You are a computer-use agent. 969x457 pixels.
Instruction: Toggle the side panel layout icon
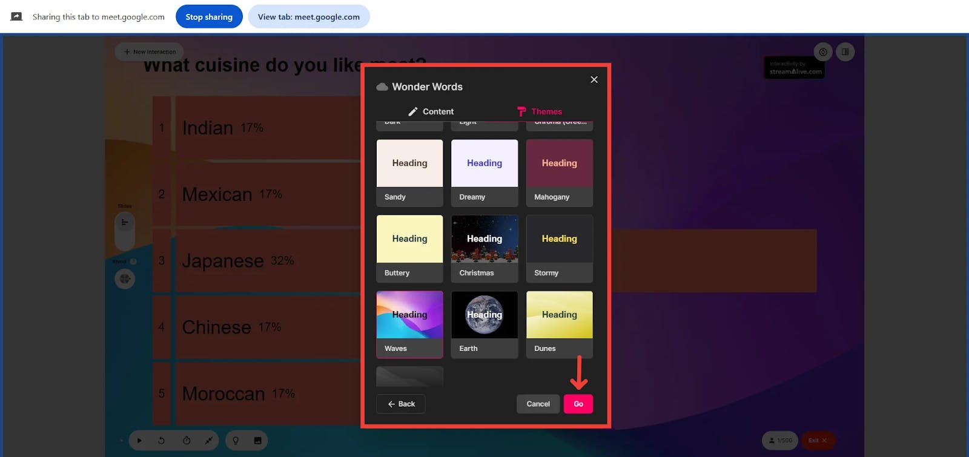tap(845, 52)
